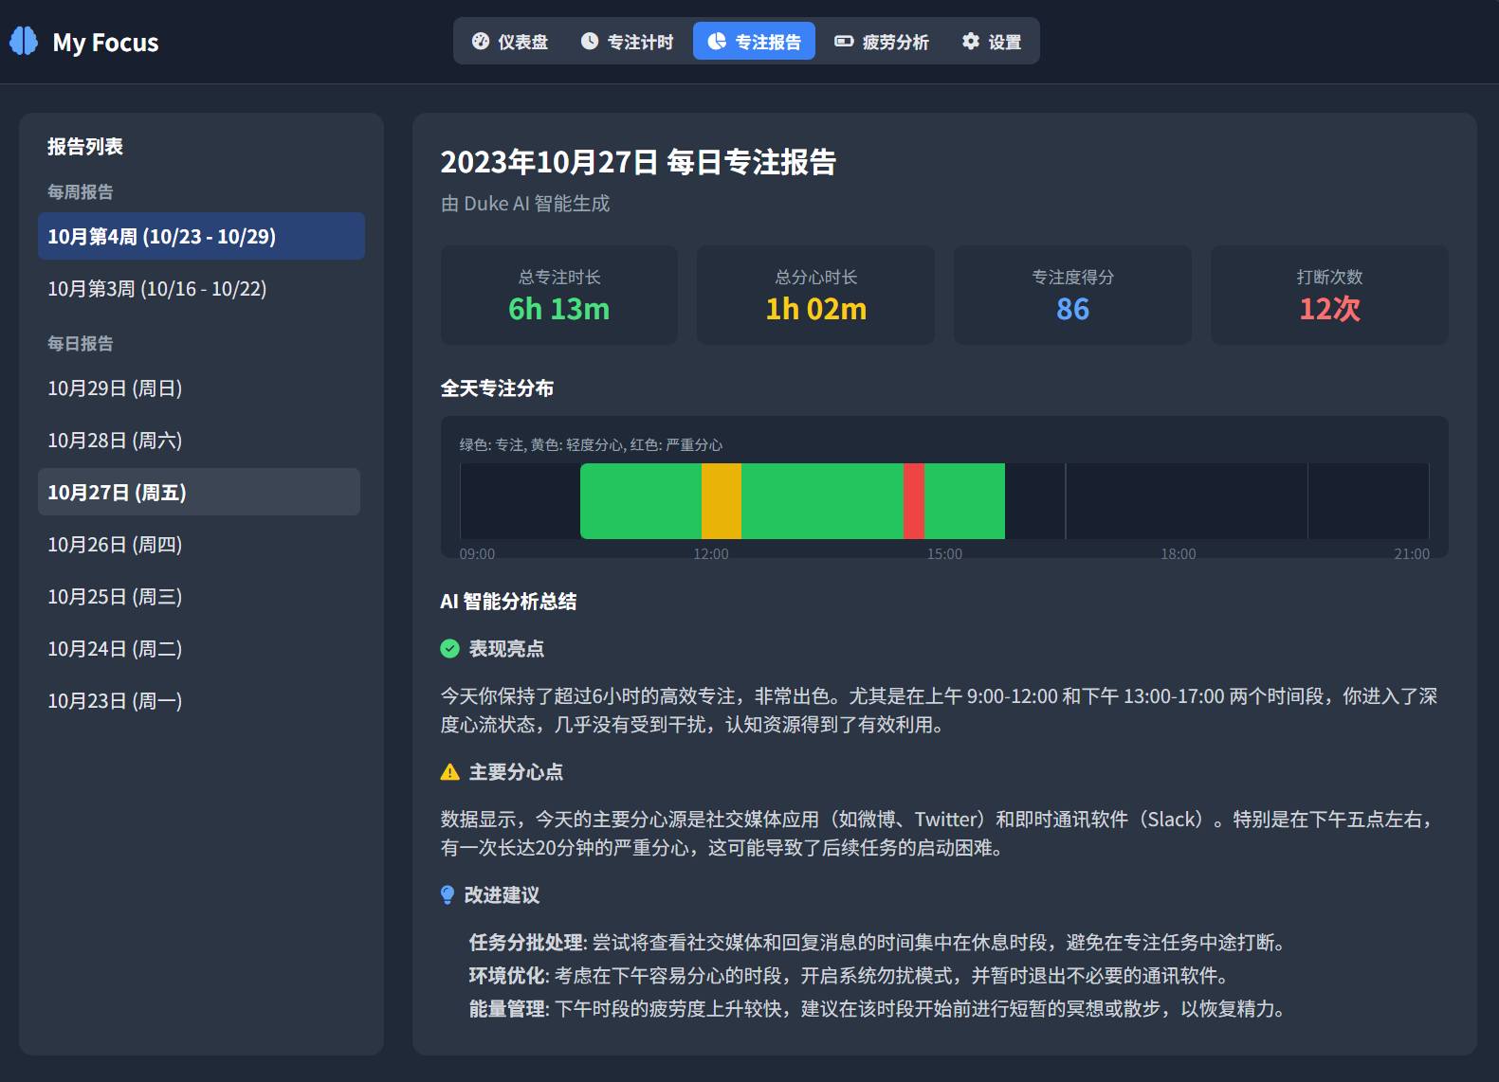Click the My Focus app title
Viewport: 1499px width, 1082px height.
coord(106,43)
